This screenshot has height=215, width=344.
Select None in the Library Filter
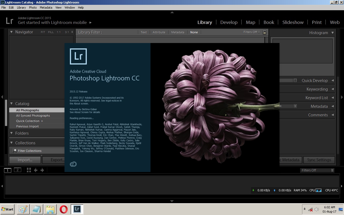pyautogui.click(x=194, y=32)
